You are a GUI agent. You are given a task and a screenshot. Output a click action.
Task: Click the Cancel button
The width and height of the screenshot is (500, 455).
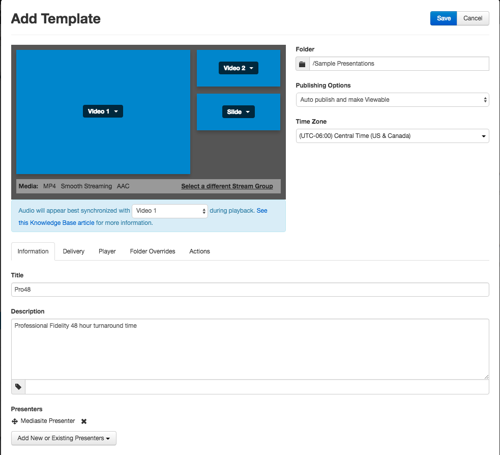pos(473,18)
